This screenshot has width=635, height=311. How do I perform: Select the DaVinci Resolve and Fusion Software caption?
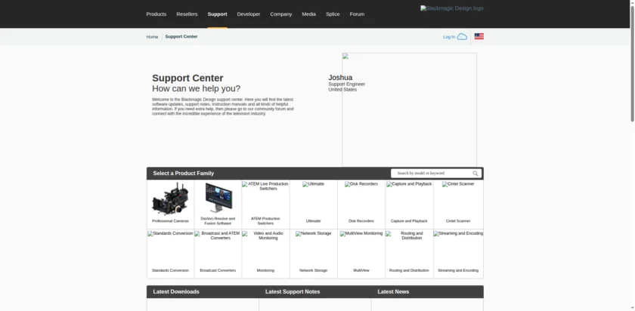click(x=218, y=221)
